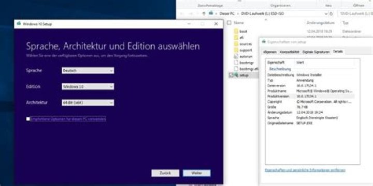
Task: Click the search field in Explorer
Action: pyautogui.click(x=355, y=14)
